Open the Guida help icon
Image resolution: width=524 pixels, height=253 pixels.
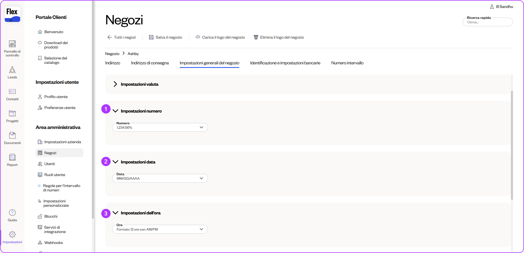[x=12, y=213]
